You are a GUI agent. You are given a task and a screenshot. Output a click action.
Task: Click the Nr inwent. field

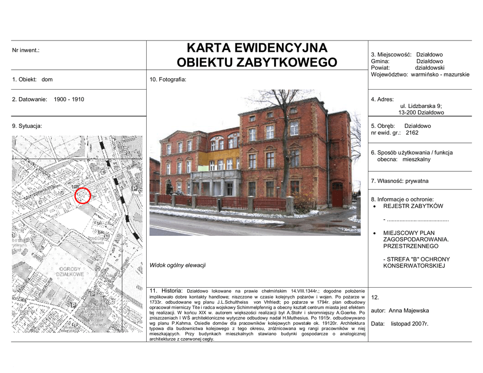tap(26, 50)
